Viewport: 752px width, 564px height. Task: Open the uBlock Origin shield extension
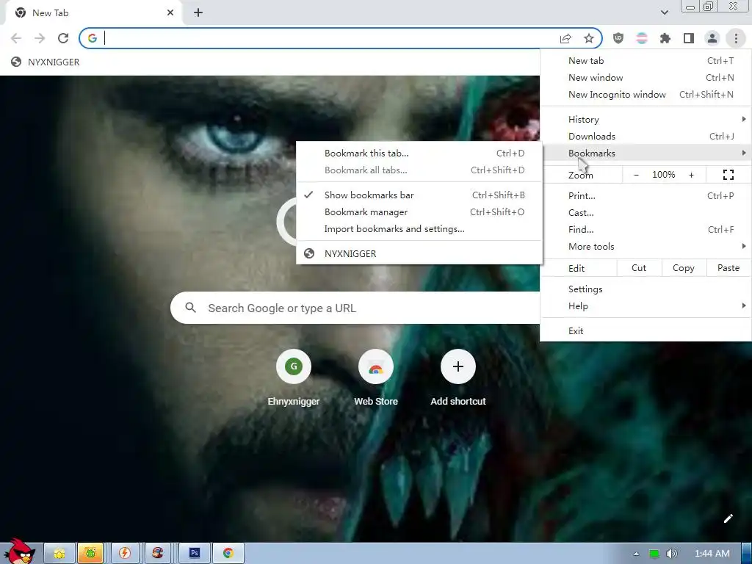(618, 38)
